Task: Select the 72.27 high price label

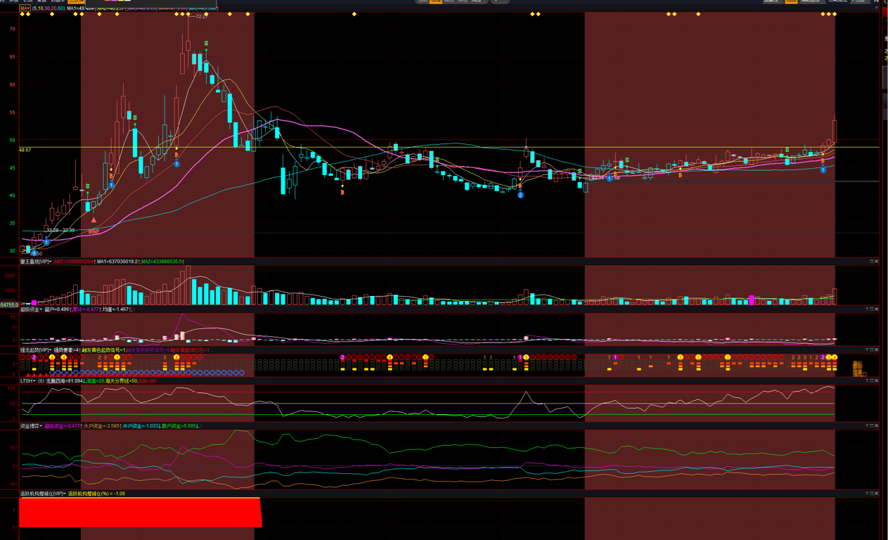Action: 201,16
